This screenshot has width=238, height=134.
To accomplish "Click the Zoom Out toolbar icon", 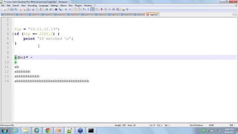I will pos(70,9).
